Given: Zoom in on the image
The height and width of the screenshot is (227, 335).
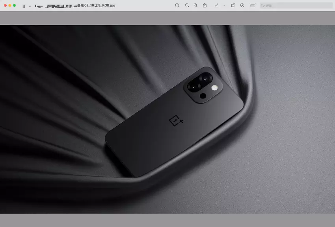Looking at the screenshot, I should (x=195, y=5).
